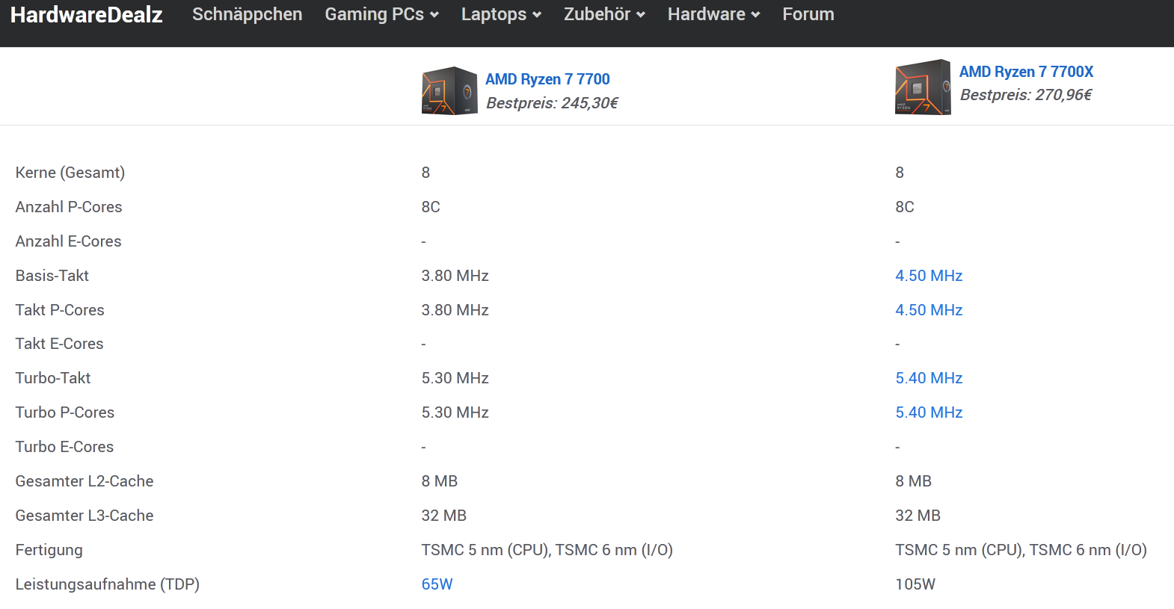
Task: Go to the Forum page
Action: tap(808, 14)
